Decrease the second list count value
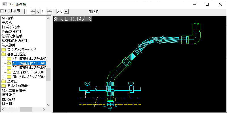227x113 pixels. click(x=50, y=13)
